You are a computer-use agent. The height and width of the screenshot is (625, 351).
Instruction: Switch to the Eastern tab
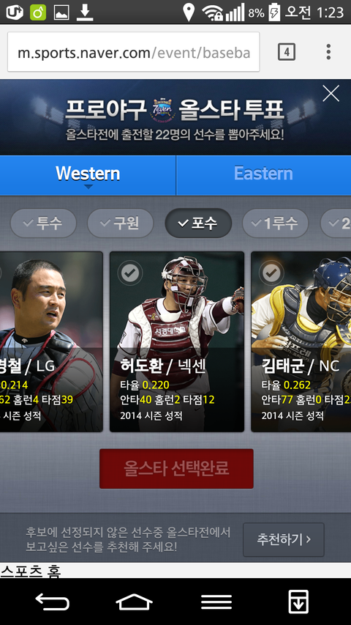[263, 175]
